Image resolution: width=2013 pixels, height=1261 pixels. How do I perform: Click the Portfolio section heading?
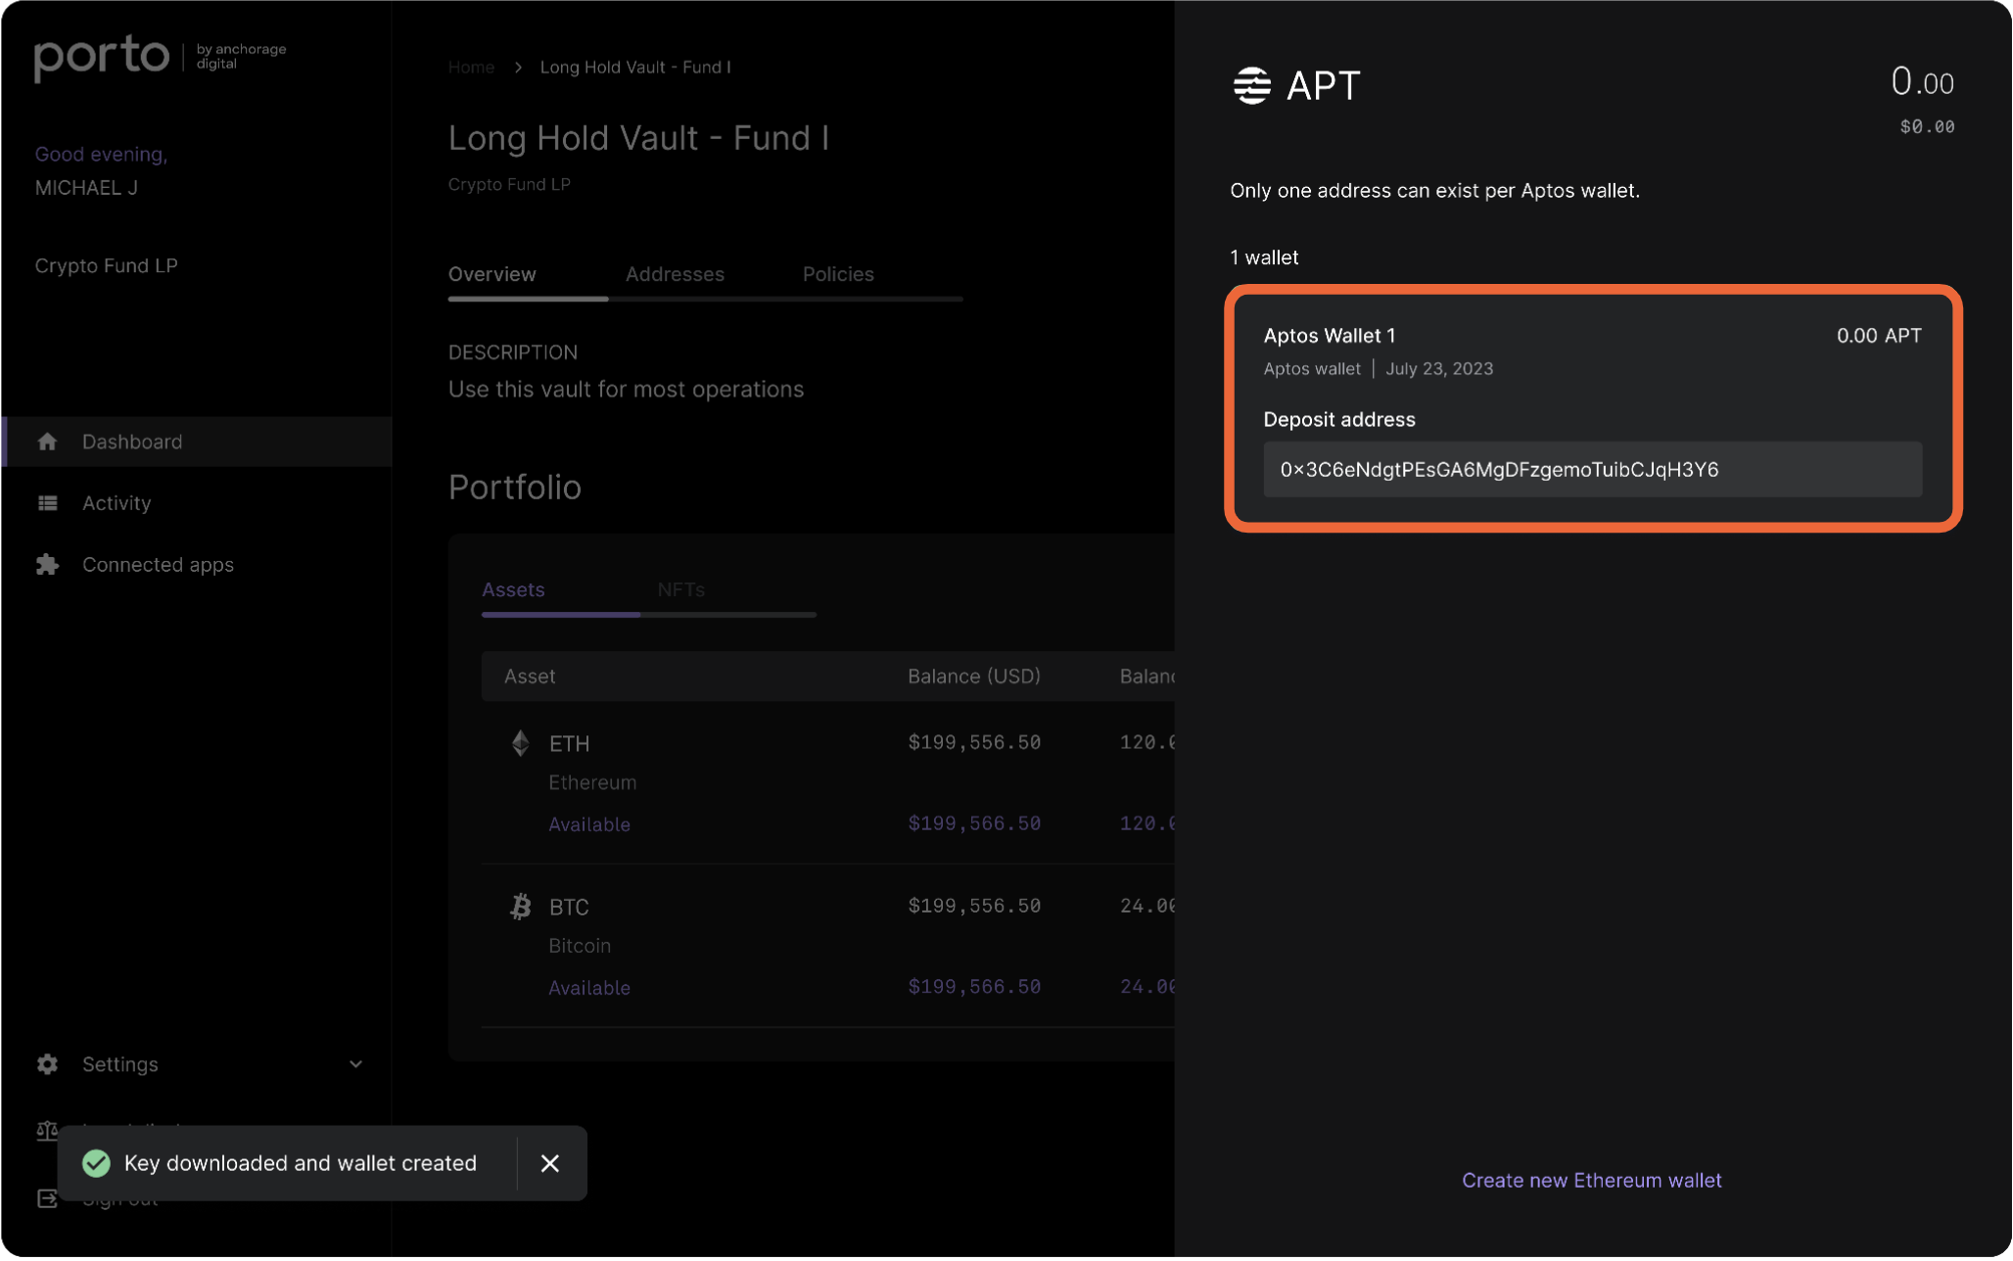(x=515, y=488)
